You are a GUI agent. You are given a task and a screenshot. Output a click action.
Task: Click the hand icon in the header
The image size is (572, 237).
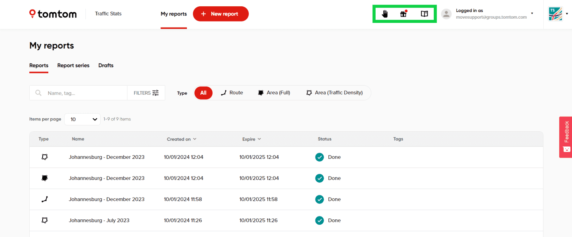pyautogui.click(x=385, y=14)
